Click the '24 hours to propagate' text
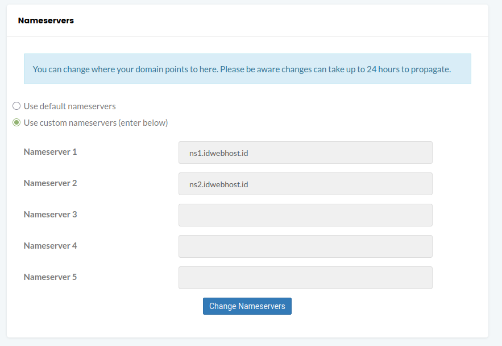Image resolution: width=502 pixels, height=346 pixels. coord(408,69)
